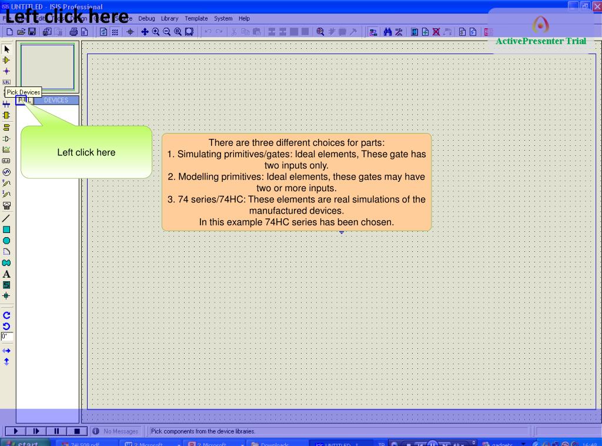Rotate anti-clockwise with the rotate button
Image resolution: width=602 pixels, height=446 pixels.
tap(6, 327)
